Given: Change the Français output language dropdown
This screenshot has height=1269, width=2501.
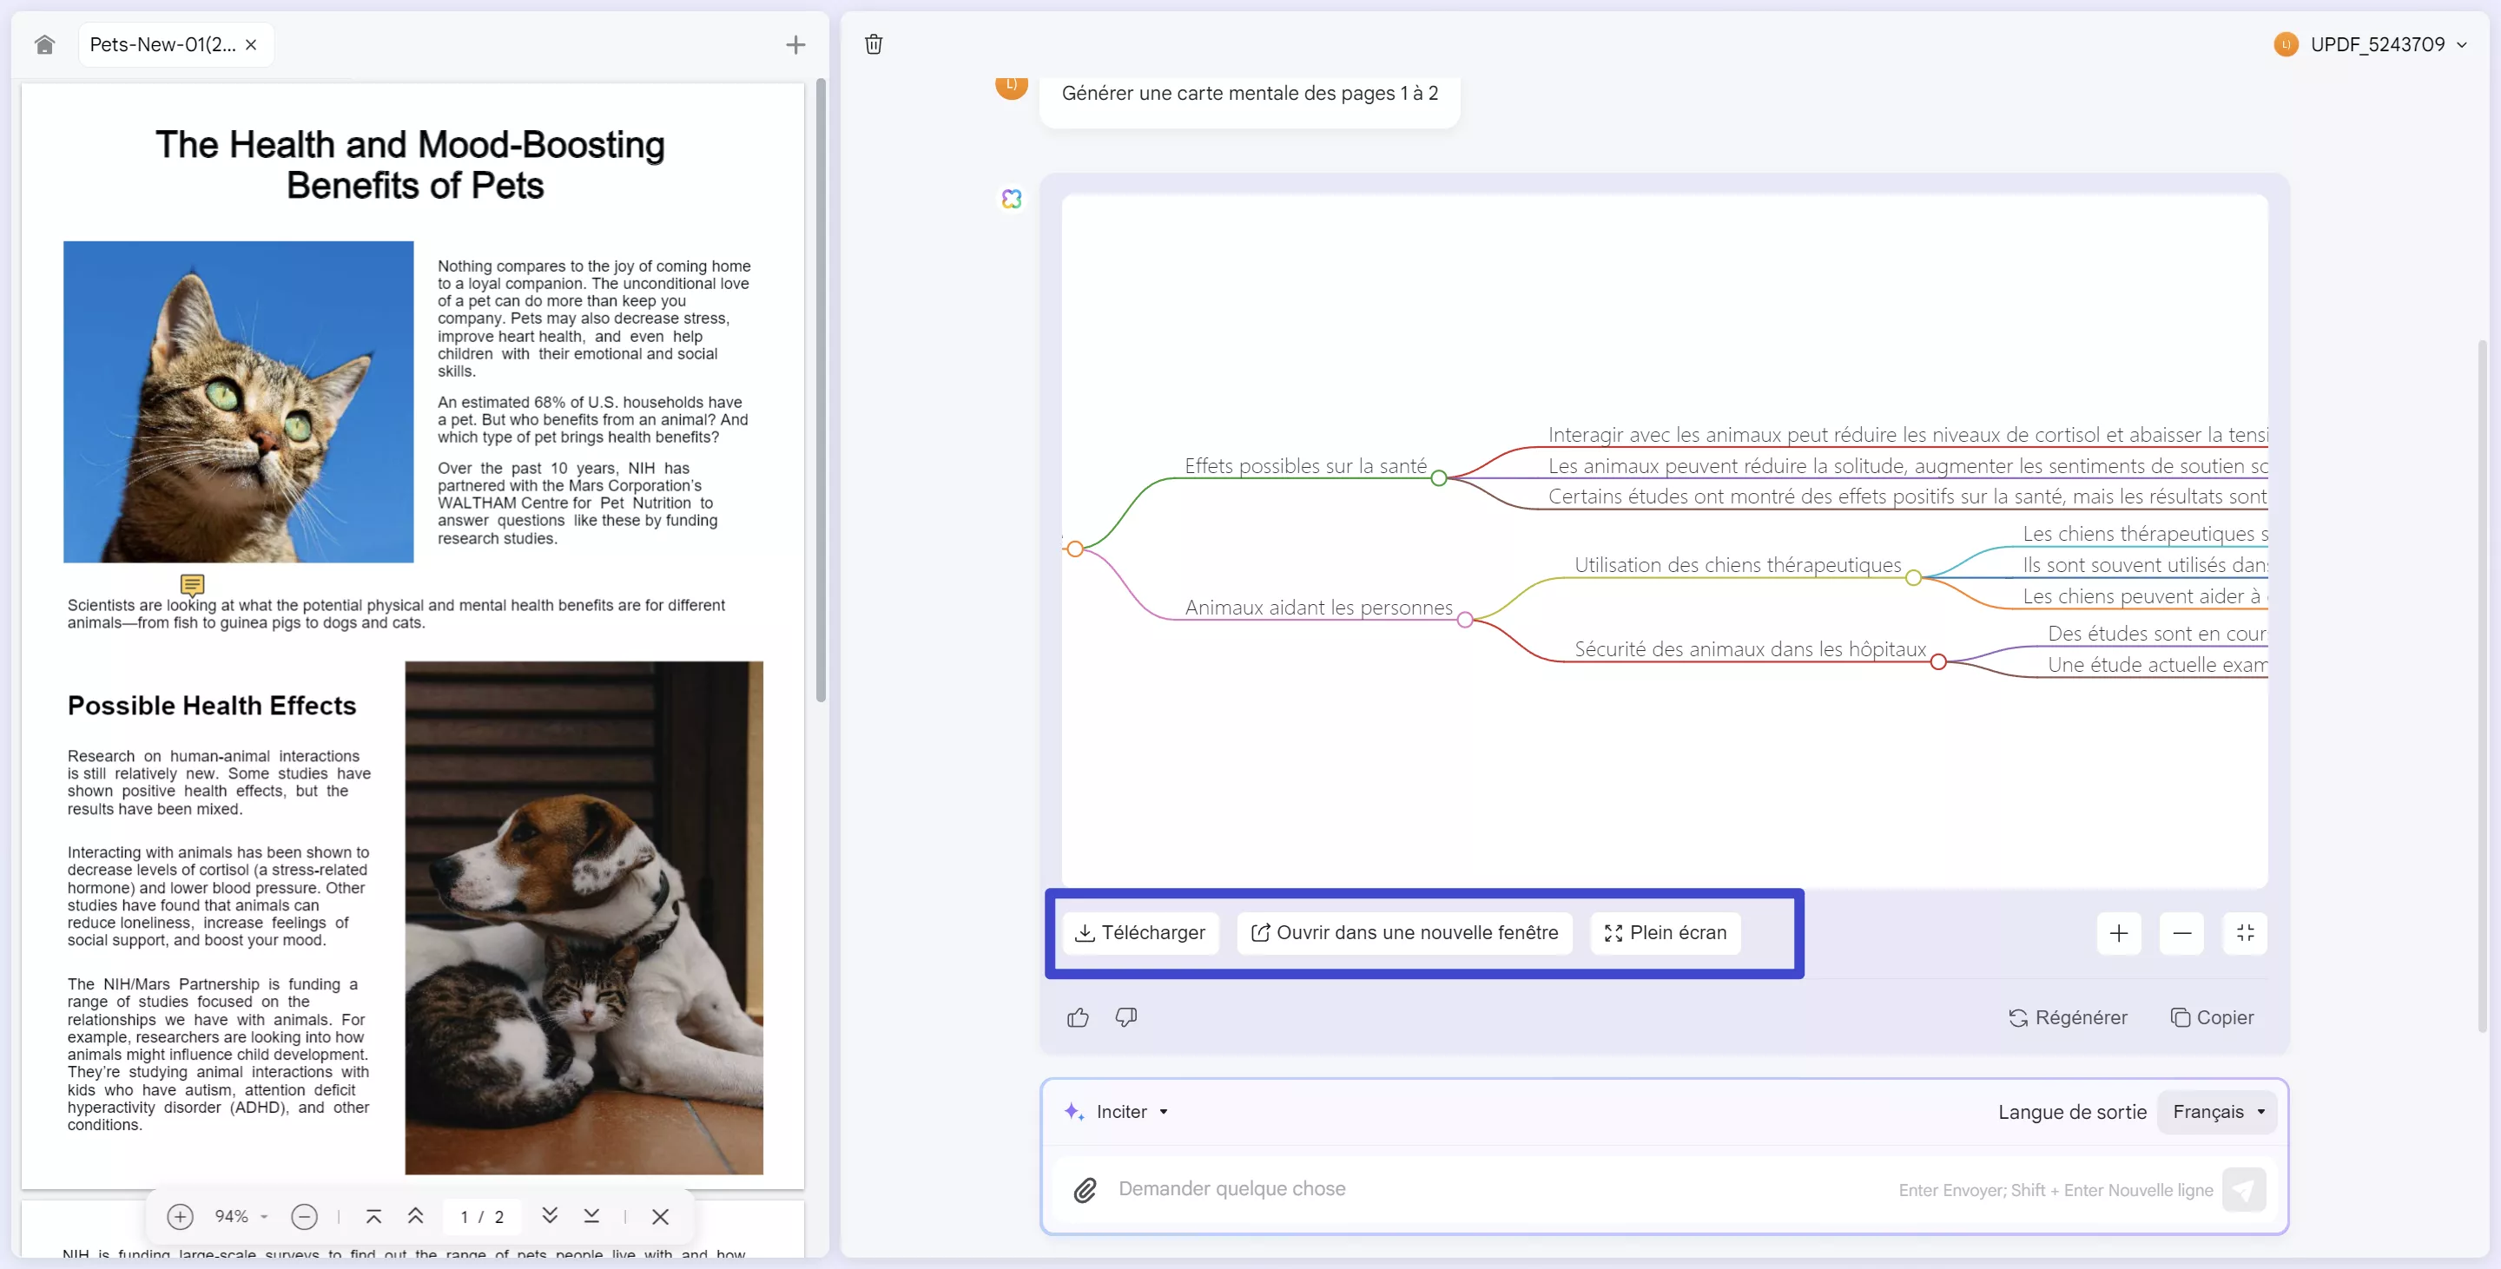Looking at the screenshot, I should pyautogui.click(x=2218, y=1112).
